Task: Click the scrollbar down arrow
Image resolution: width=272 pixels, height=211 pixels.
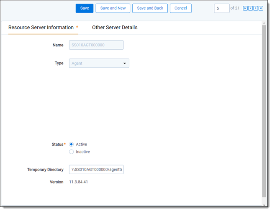Action: coord(264,205)
